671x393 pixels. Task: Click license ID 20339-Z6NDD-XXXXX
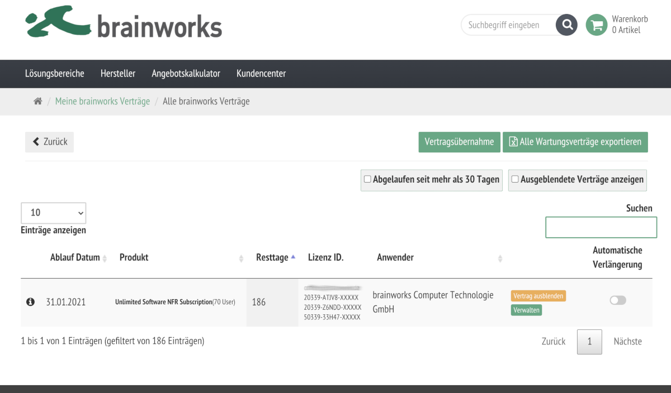[x=333, y=307]
